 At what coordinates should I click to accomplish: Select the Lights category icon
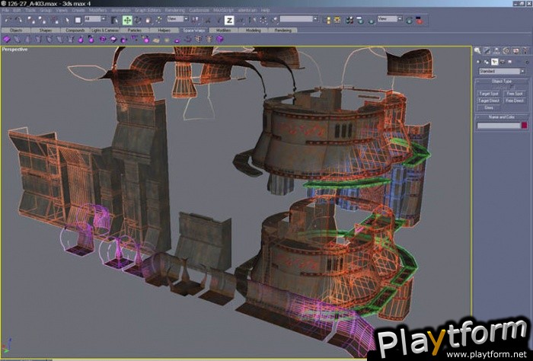click(x=493, y=61)
